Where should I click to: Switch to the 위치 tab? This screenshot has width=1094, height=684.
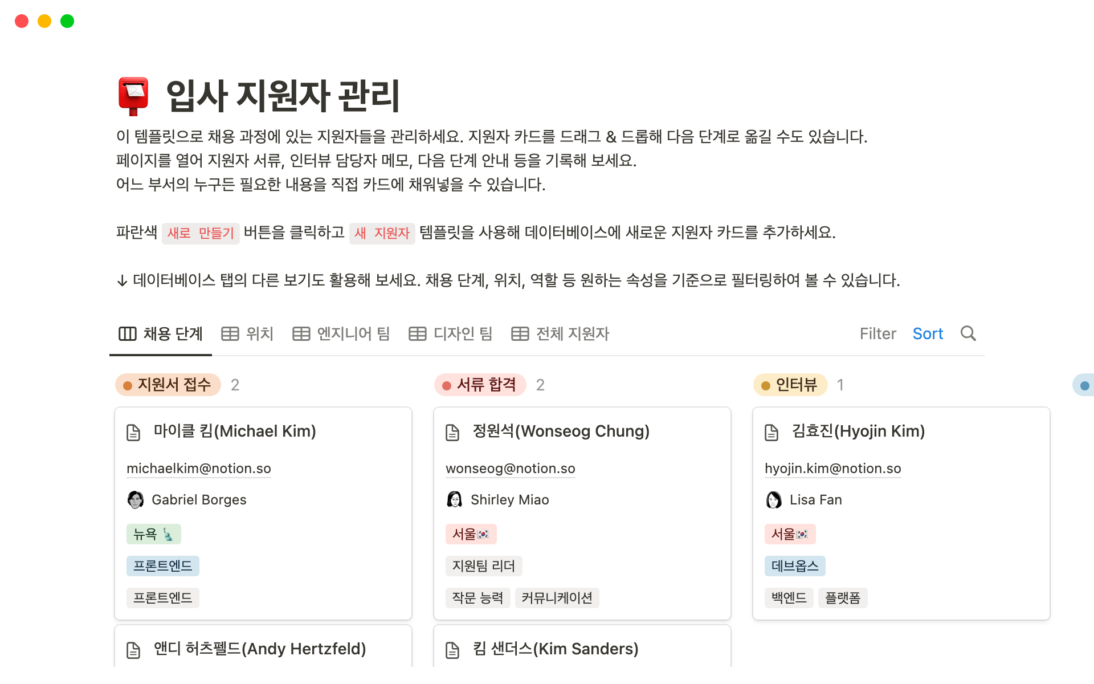click(x=247, y=334)
